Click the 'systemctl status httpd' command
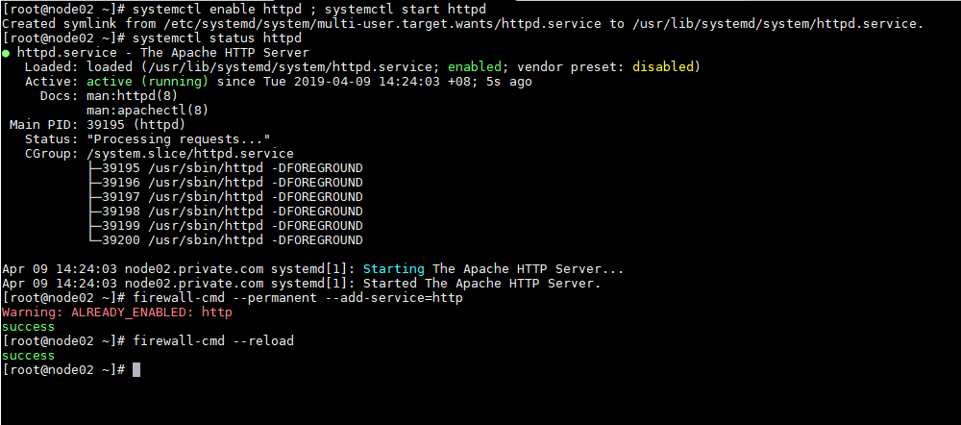961x425 pixels. 217,38
